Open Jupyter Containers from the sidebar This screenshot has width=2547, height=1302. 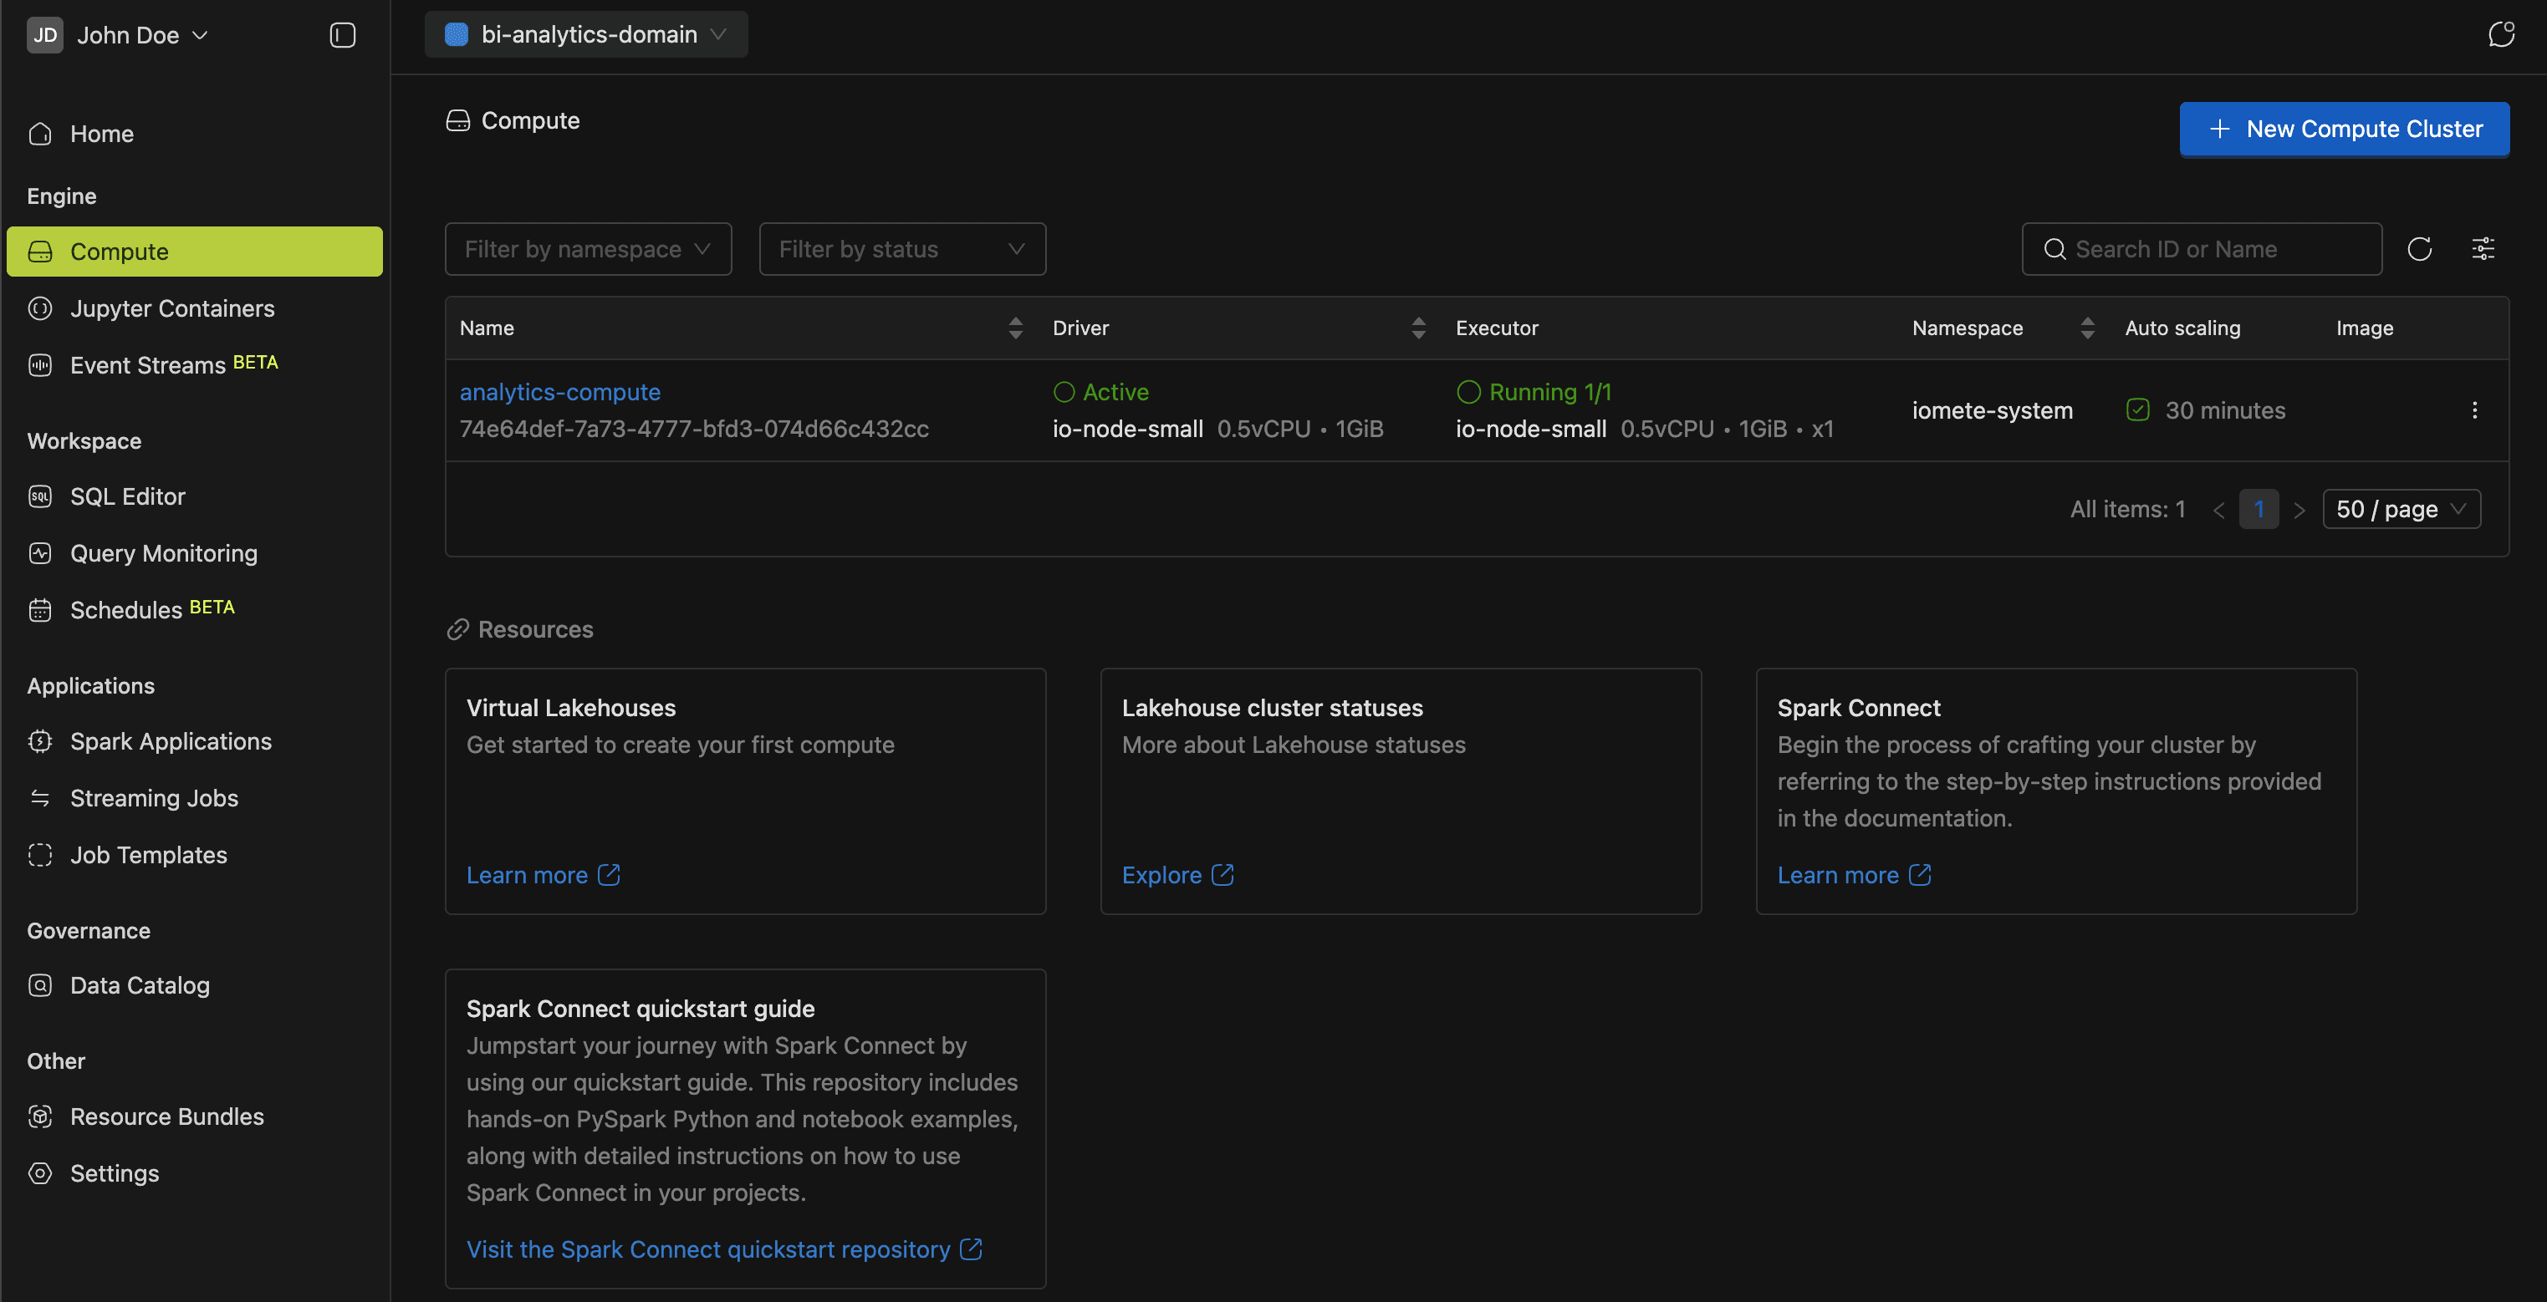172,308
